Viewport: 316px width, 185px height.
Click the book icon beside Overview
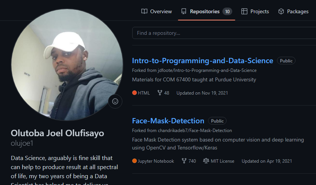(144, 11)
